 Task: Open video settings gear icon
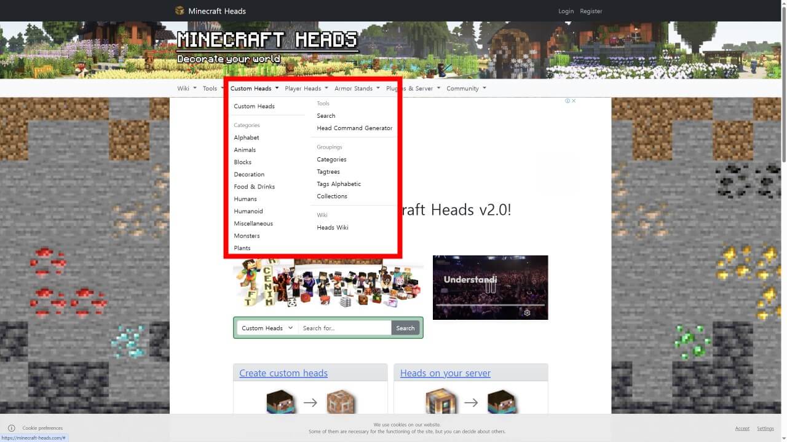[x=527, y=312]
